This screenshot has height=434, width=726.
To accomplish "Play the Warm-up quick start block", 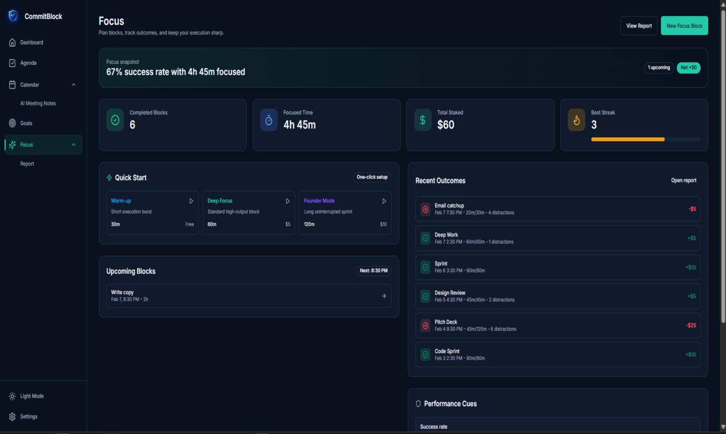I will tap(192, 200).
